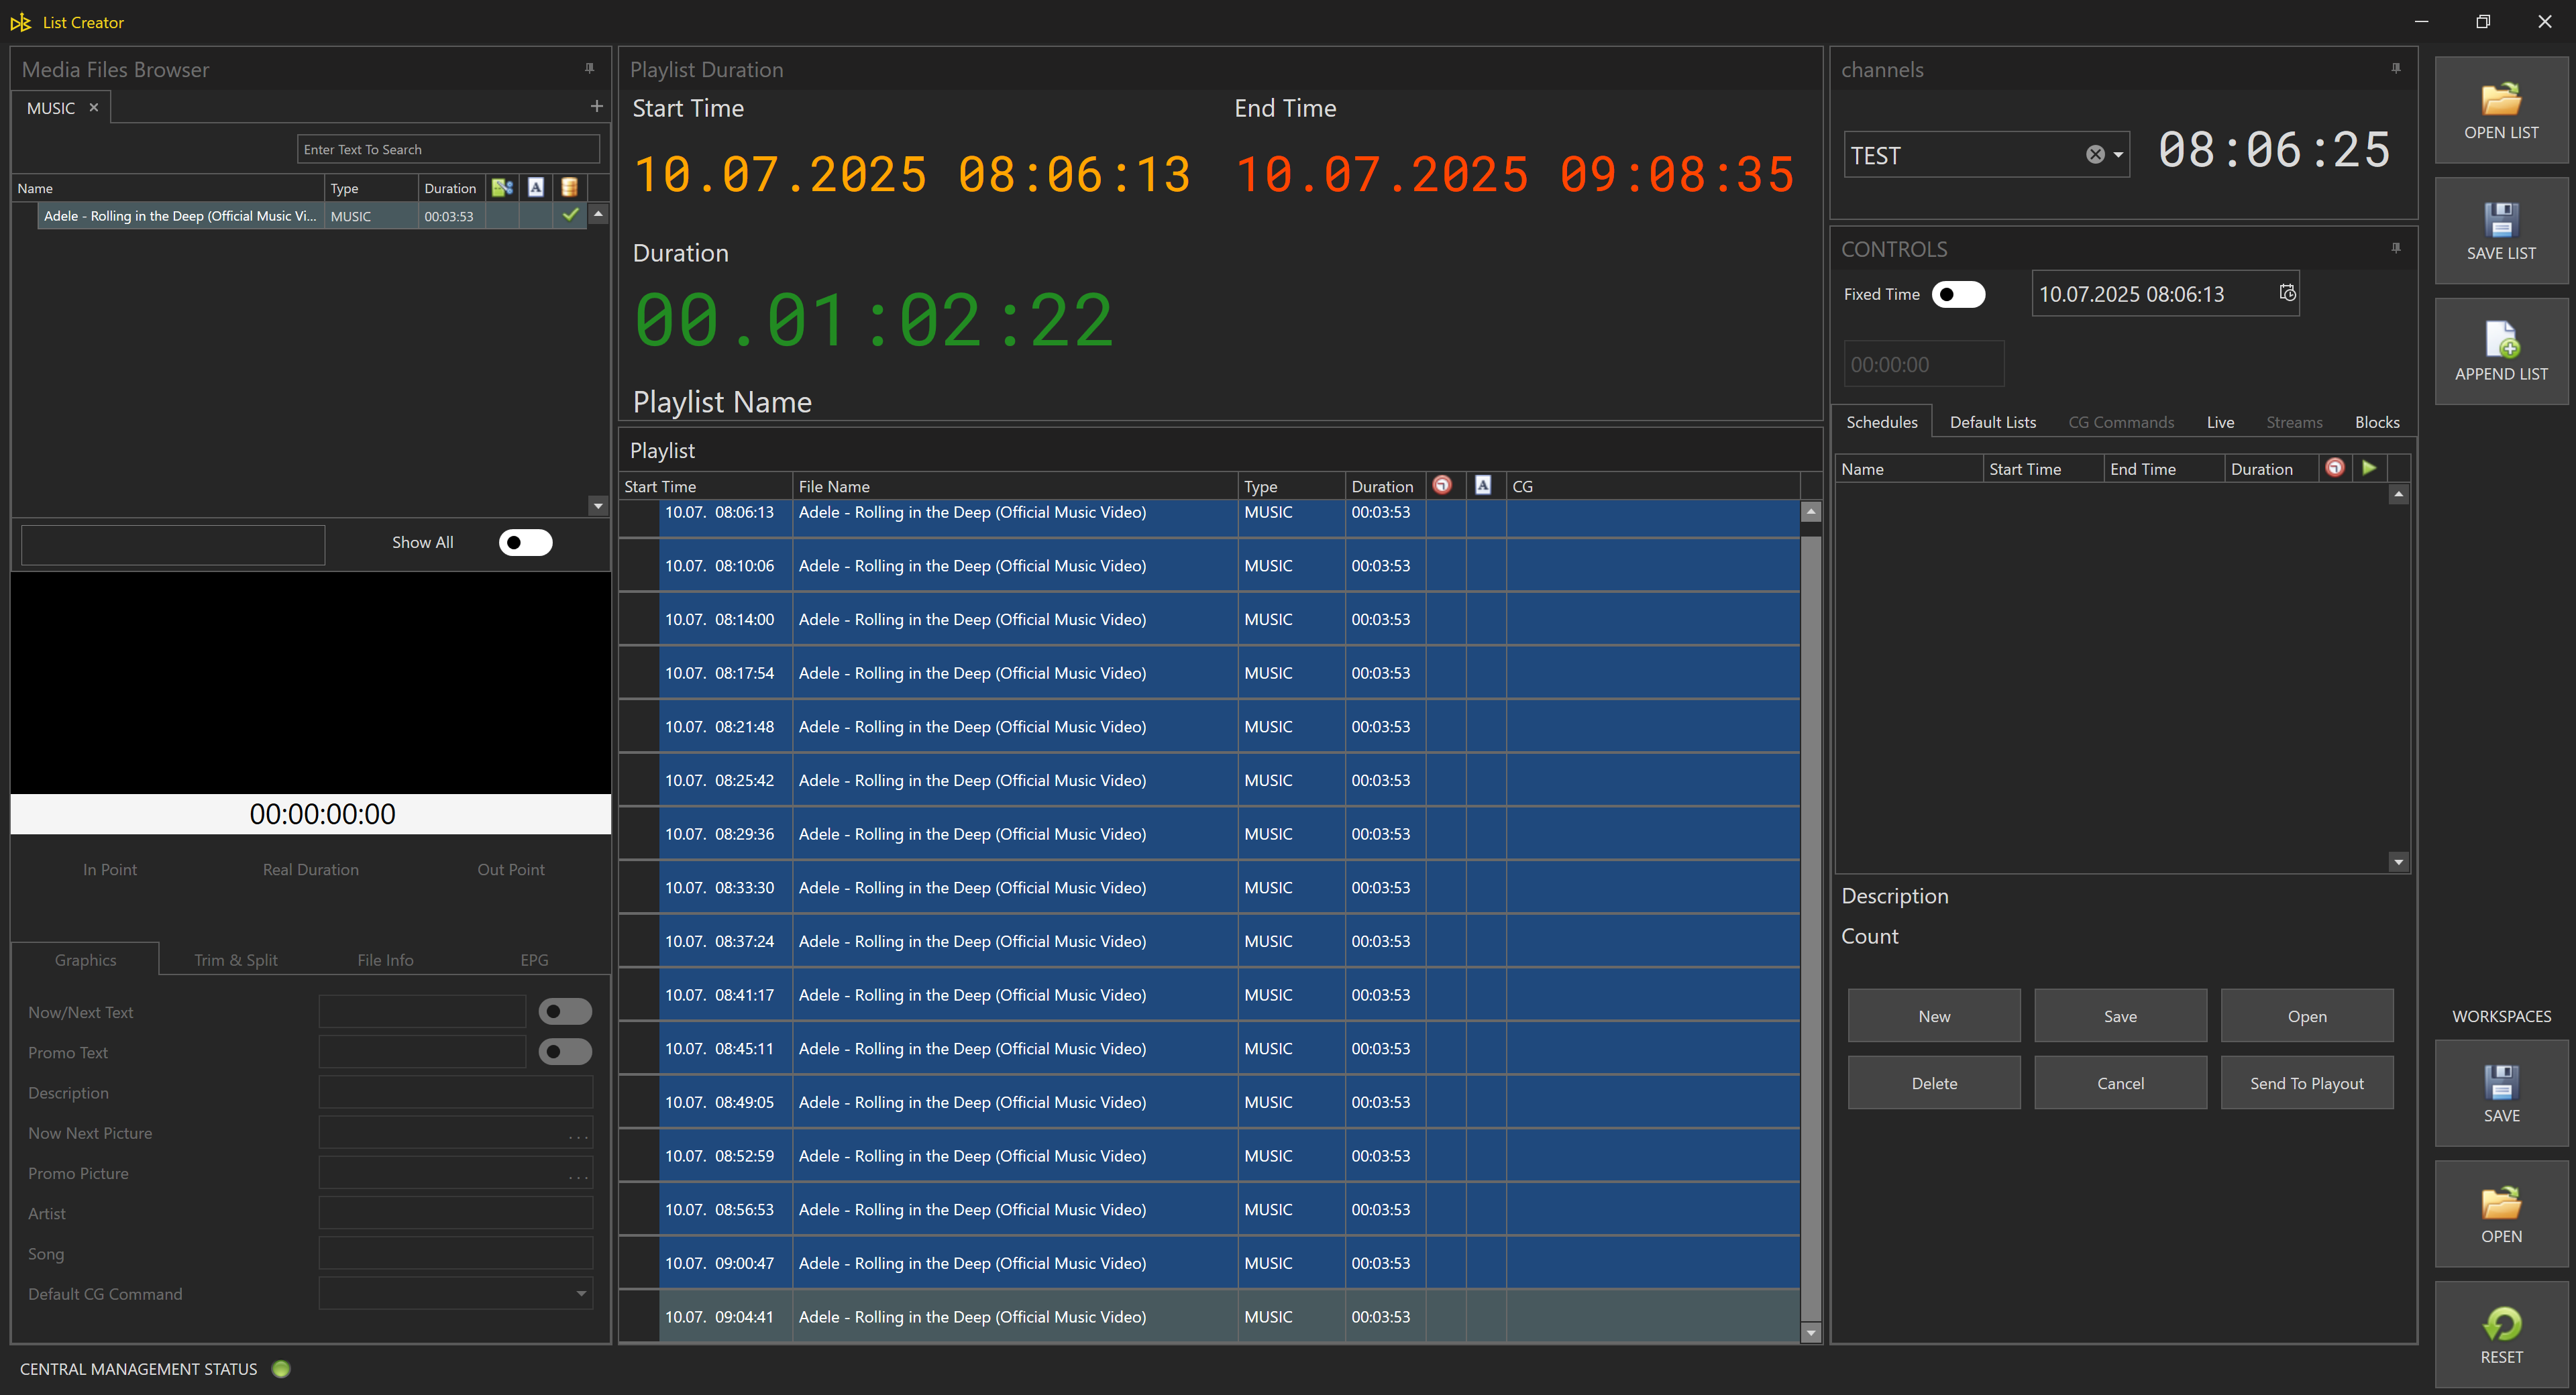The width and height of the screenshot is (2576, 1395).
Task: Click the Open List folder icon
Action: 2500,98
